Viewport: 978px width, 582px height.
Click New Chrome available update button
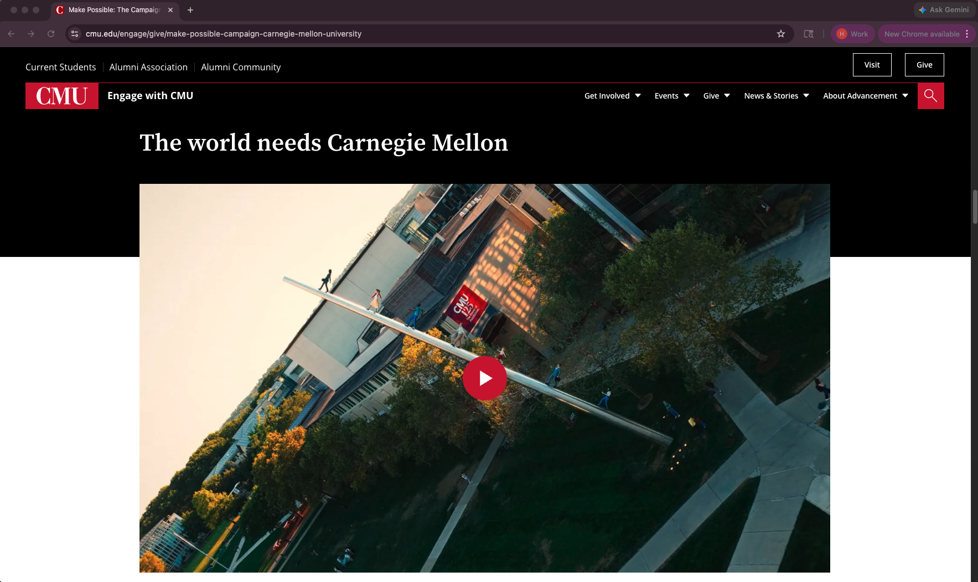922,34
